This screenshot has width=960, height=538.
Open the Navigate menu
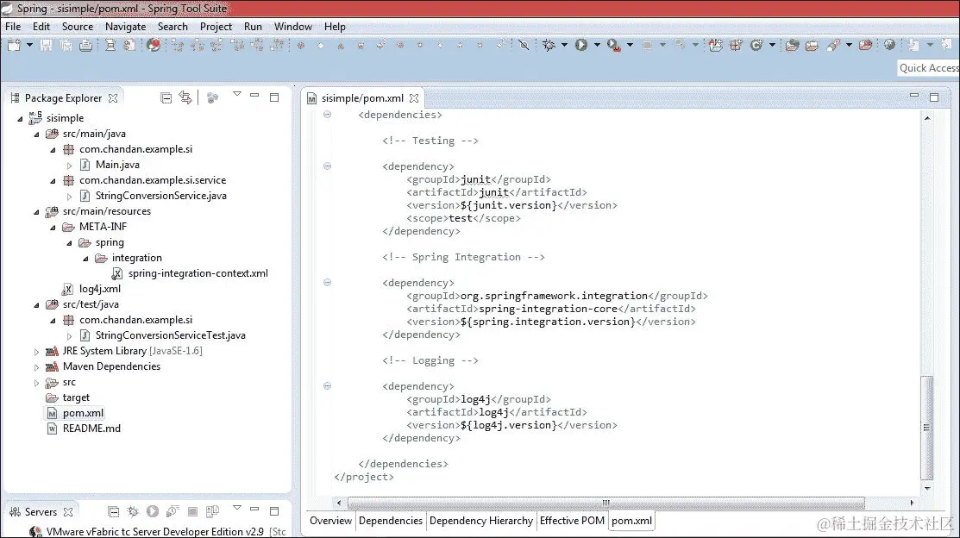(x=126, y=27)
